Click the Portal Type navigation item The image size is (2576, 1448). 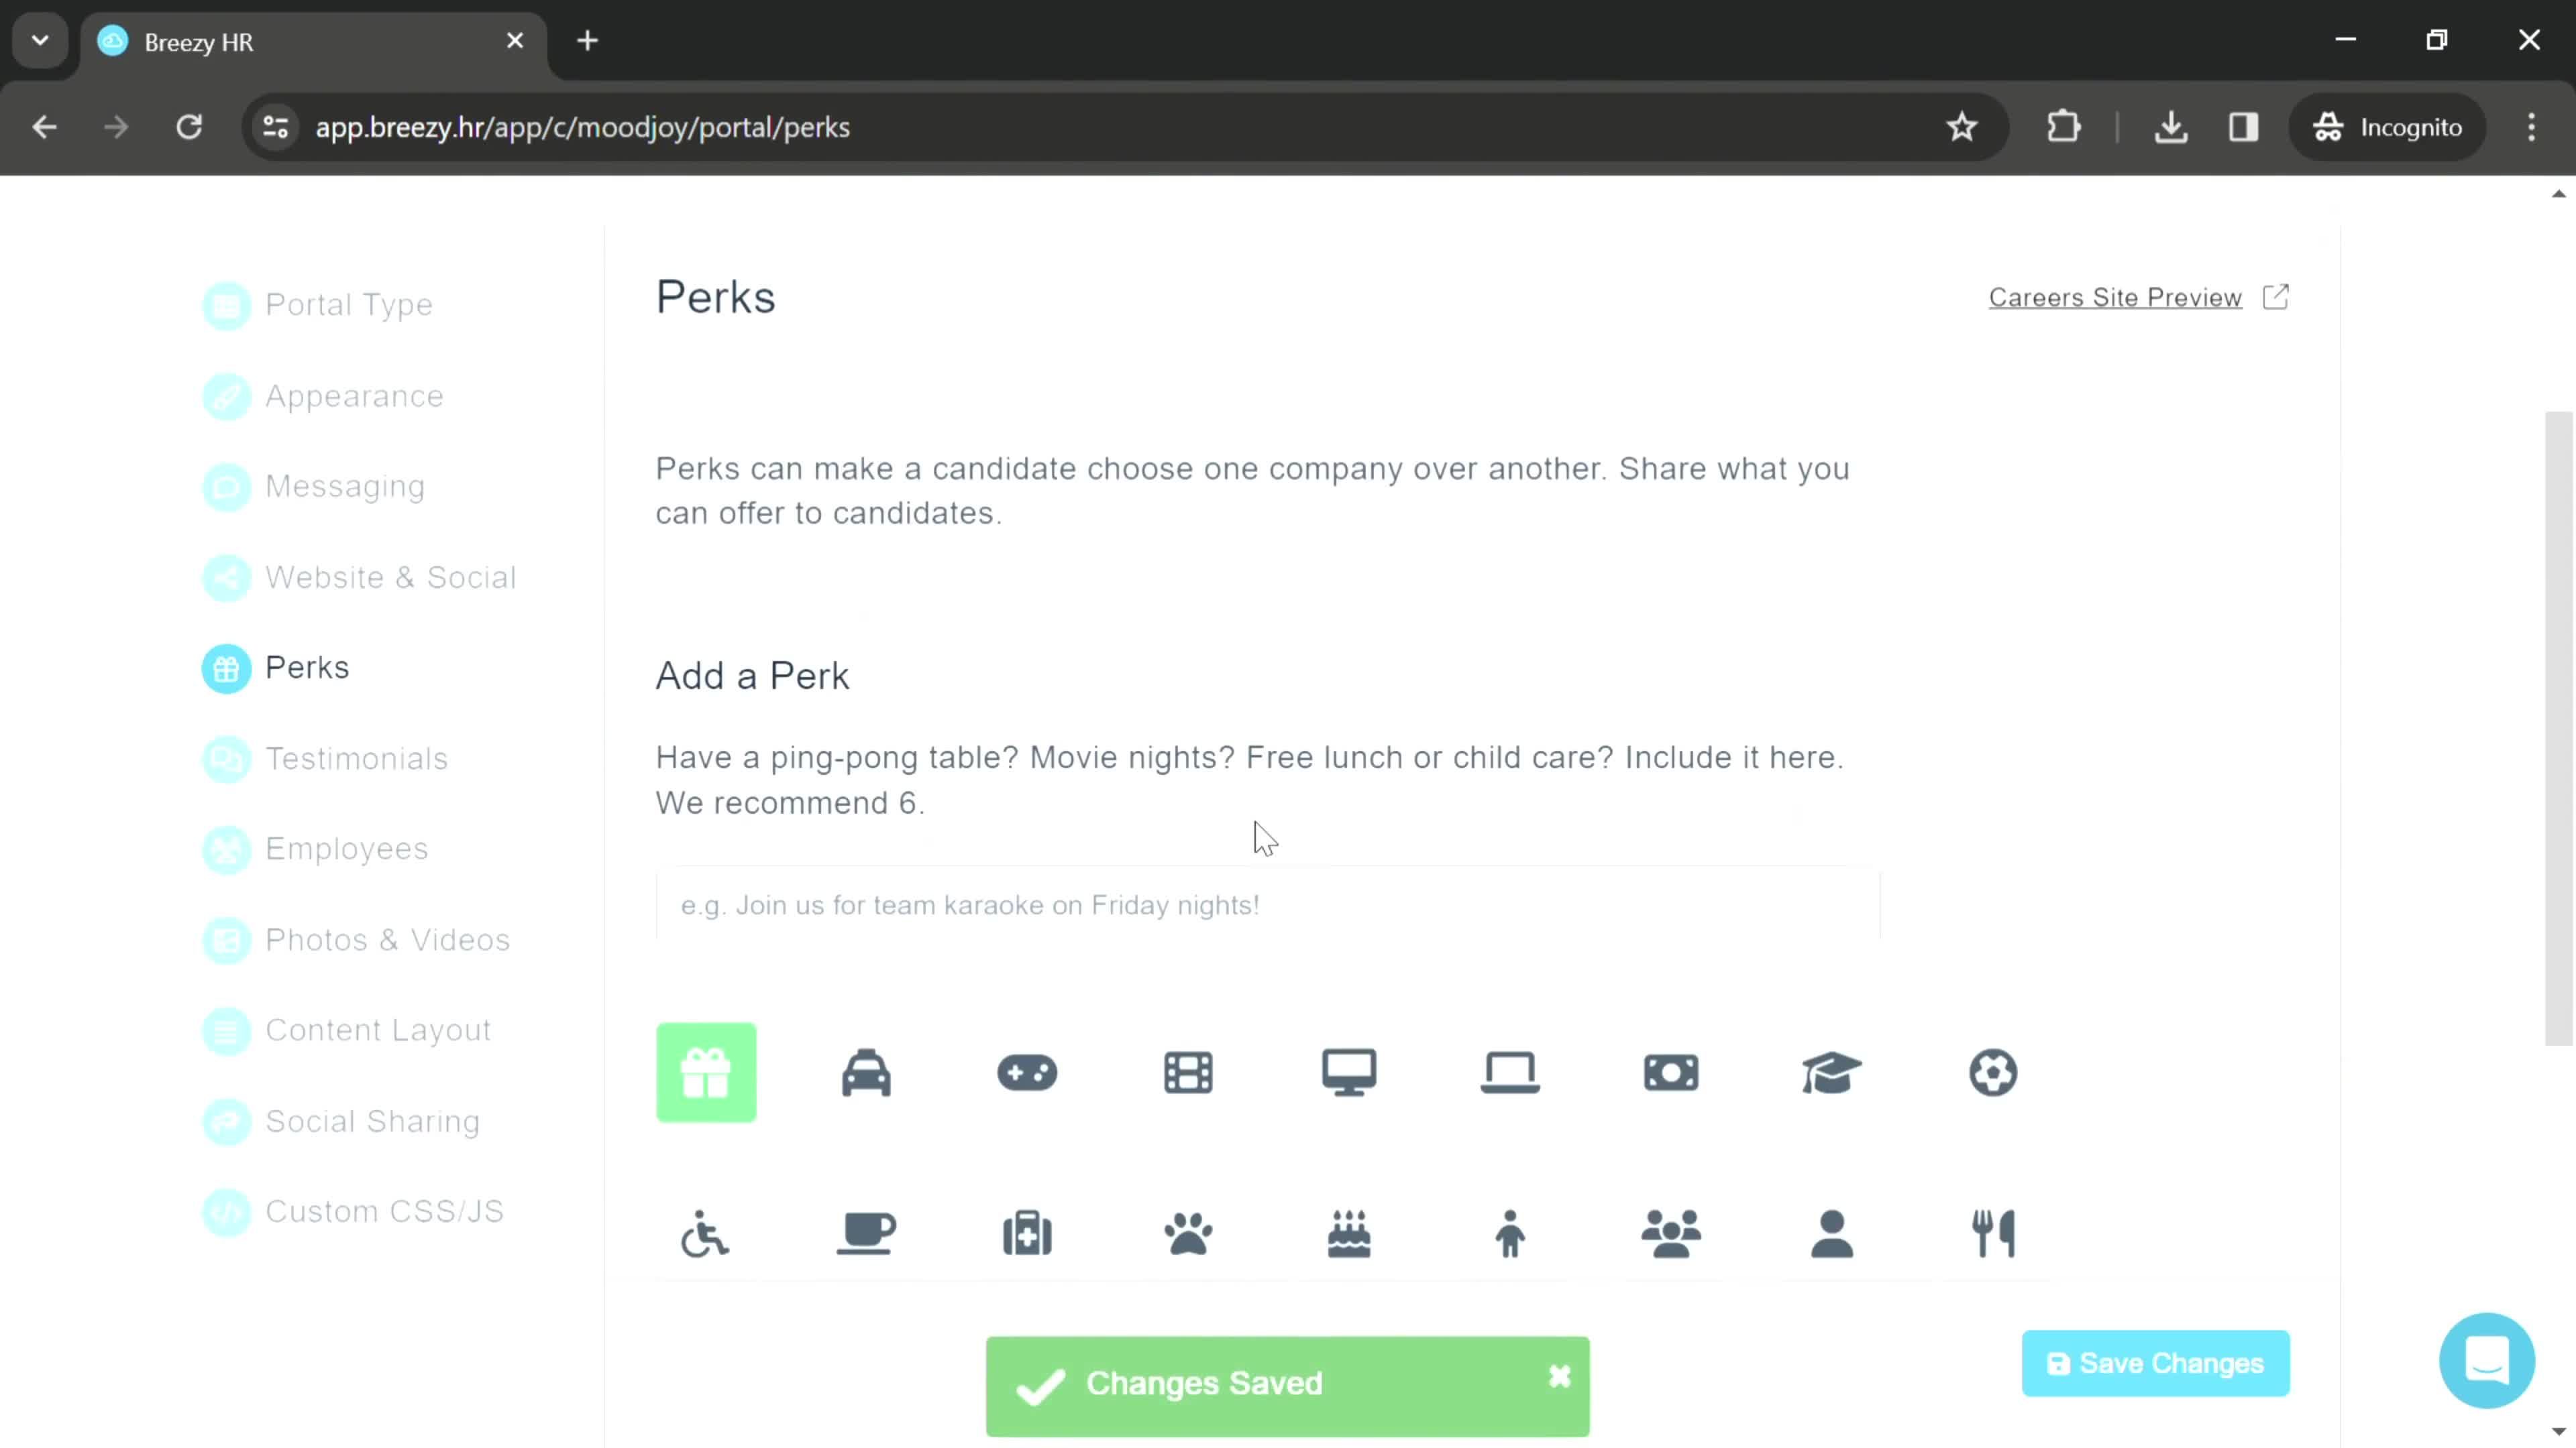pyautogui.click(x=350, y=306)
